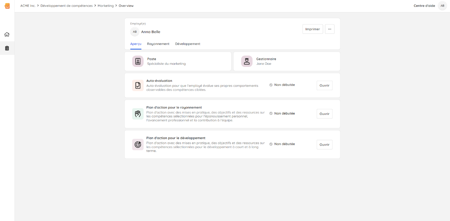
Task: Go to the home icon in sidebar
Action: [7, 35]
